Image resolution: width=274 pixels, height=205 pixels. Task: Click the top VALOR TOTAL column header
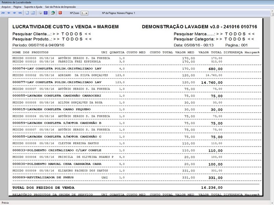click(210, 52)
